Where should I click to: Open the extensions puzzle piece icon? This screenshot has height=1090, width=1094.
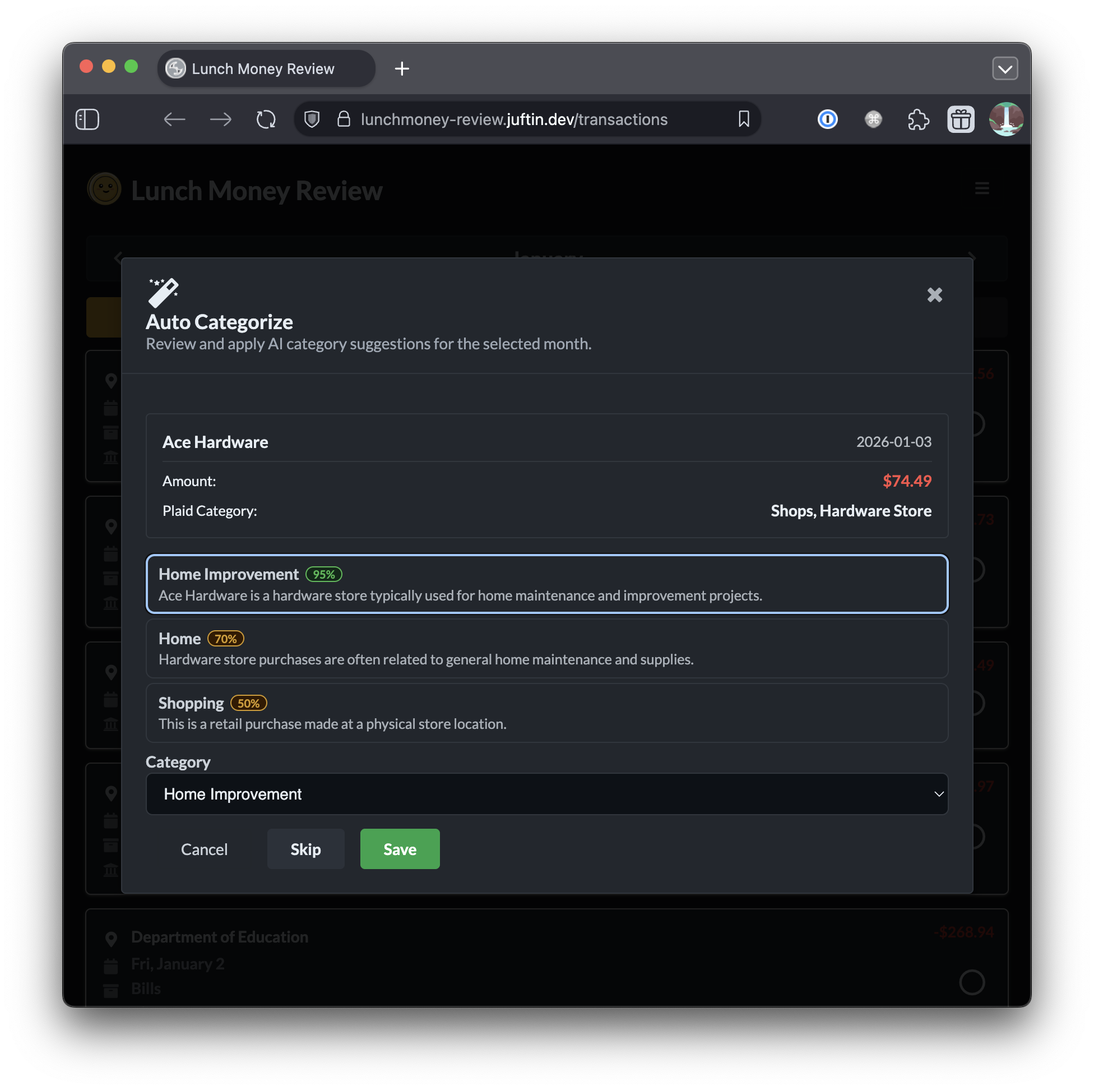(918, 119)
